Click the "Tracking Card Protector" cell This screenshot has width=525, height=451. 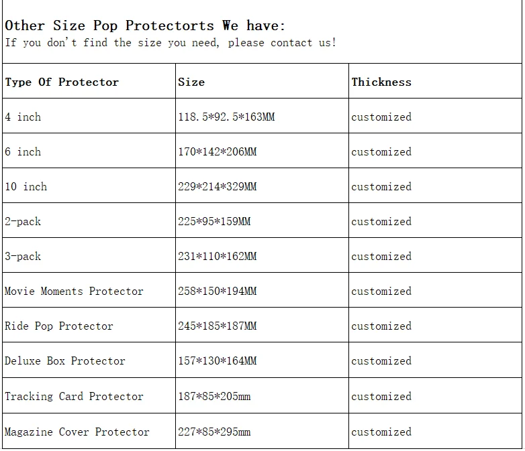coord(74,397)
